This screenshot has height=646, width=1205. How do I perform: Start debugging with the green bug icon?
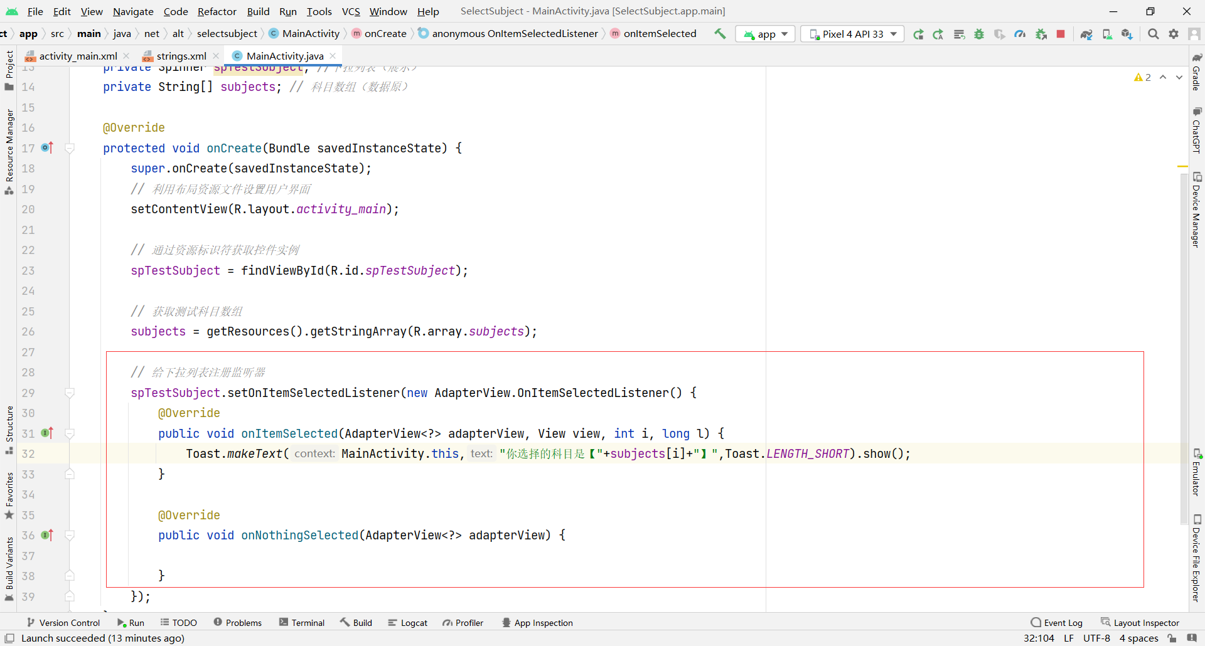[x=979, y=34]
